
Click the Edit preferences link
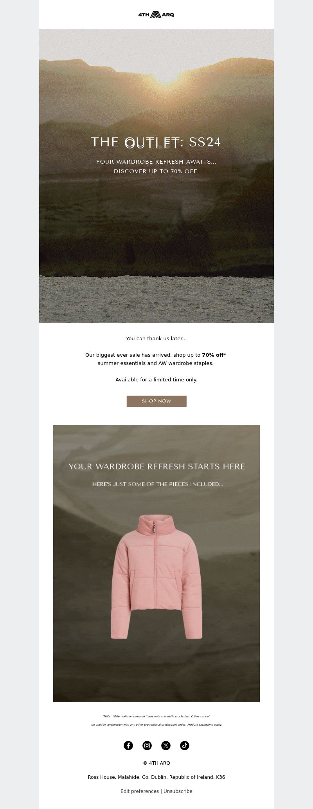(140, 791)
